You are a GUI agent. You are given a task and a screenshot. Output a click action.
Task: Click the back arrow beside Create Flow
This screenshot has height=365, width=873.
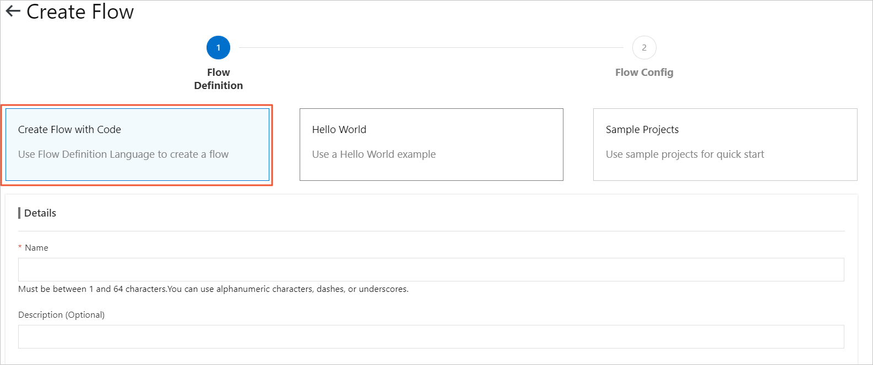pos(13,12)
